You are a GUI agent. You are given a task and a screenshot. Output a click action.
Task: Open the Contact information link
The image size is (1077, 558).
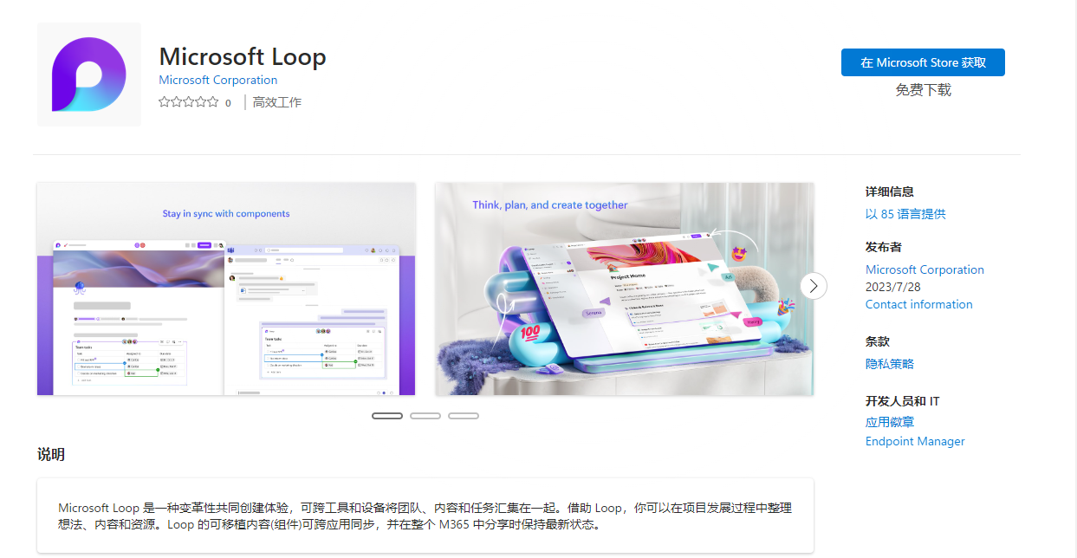[x=918, y=304]
